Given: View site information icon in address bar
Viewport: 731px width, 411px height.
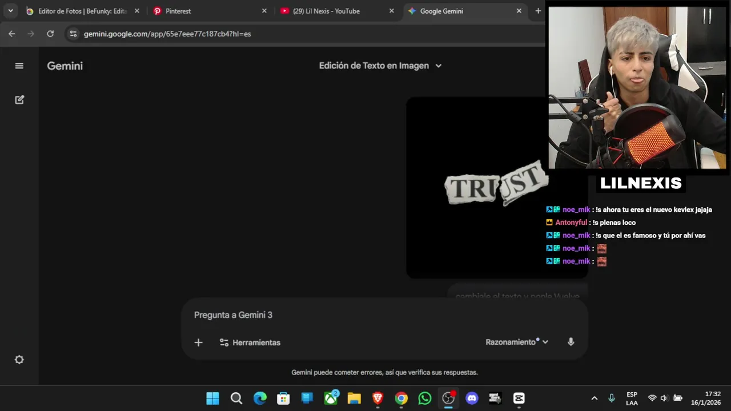Looking at the screenshot, I should [73, 34].
